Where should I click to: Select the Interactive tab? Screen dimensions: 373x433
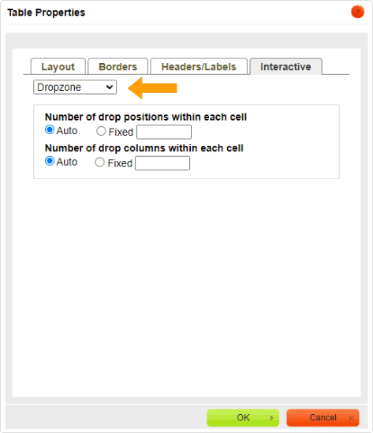tap(285, 66)
